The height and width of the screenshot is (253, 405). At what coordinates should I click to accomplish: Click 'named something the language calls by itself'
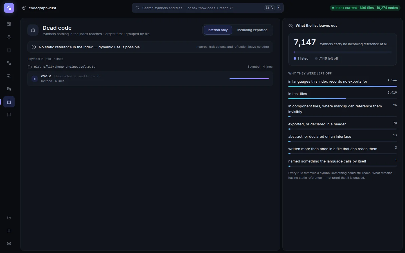coord(343,163)
